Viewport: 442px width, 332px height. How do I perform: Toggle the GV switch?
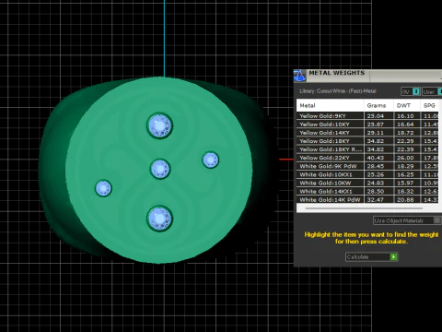coord(411,91)
